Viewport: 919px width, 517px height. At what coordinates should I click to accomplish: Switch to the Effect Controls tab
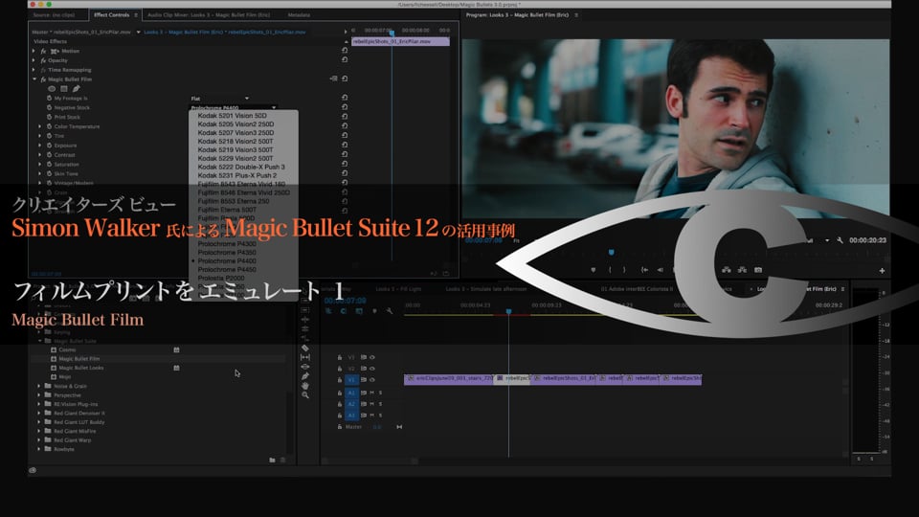[x=111, y=14]
